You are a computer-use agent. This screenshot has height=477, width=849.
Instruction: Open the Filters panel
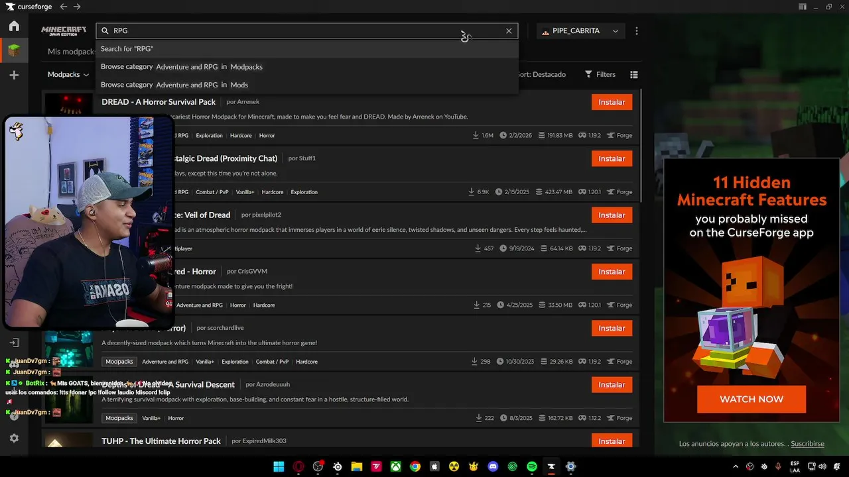[x=600, y=75]
